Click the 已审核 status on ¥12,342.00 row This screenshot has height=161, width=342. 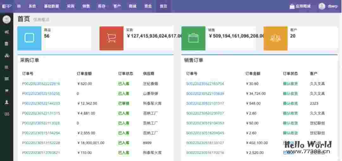[124, 103]
